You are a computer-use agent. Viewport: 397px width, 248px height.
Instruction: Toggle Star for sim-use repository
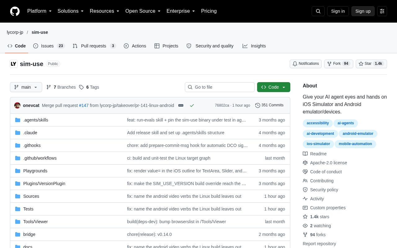coord(371,64)
